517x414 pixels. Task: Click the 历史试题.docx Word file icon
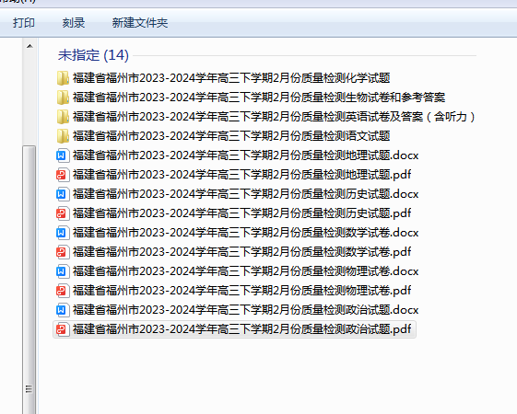coord(63,194)
